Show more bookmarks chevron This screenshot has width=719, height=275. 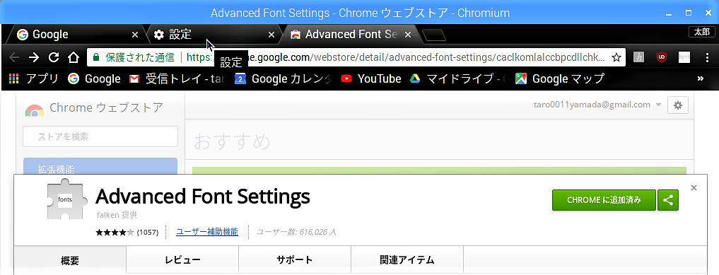coord(700,79)
